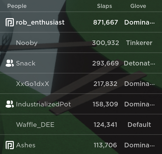The image size is (162, 154).
Task: Click the People column header
Action: click(x=17, y=6)
